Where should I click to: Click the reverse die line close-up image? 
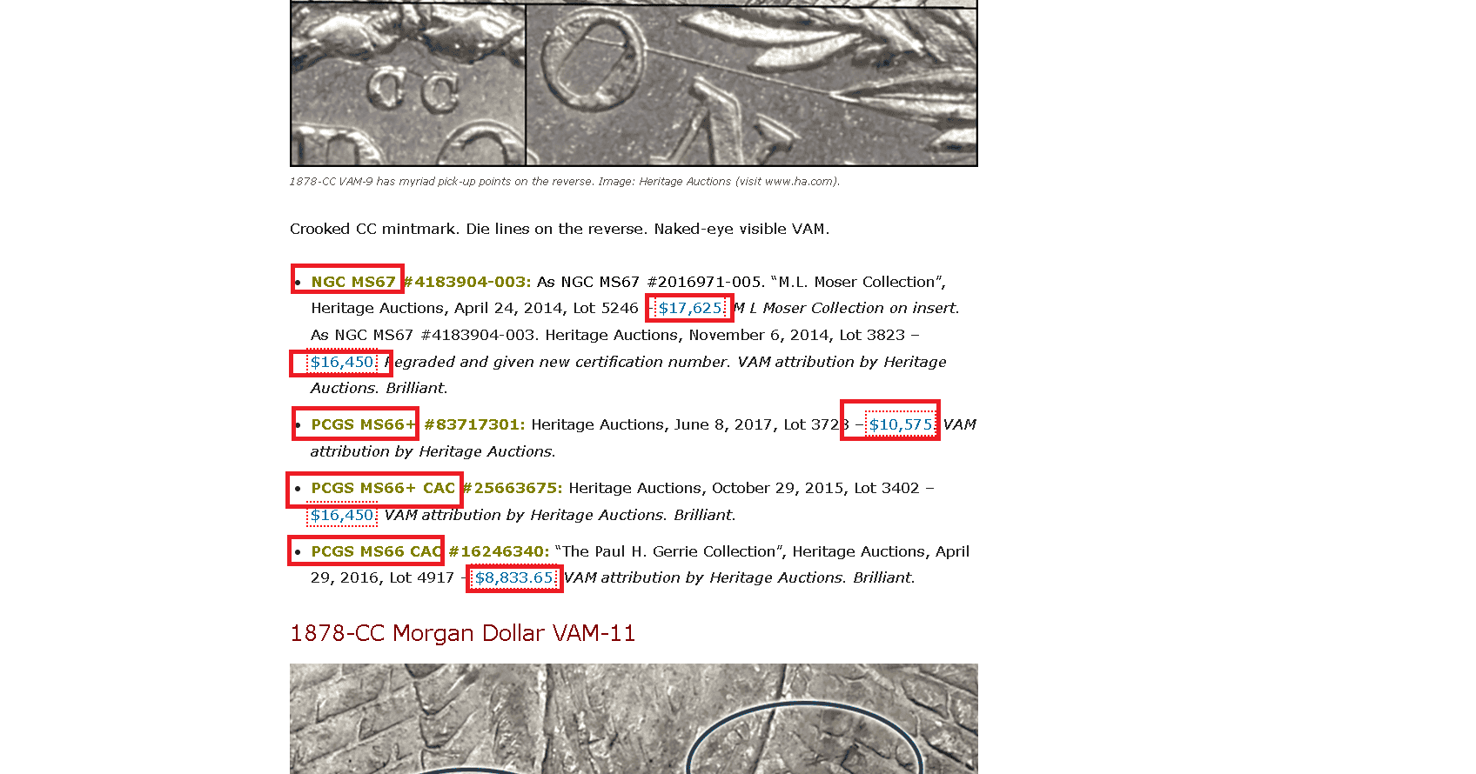[x=752, y=85]
